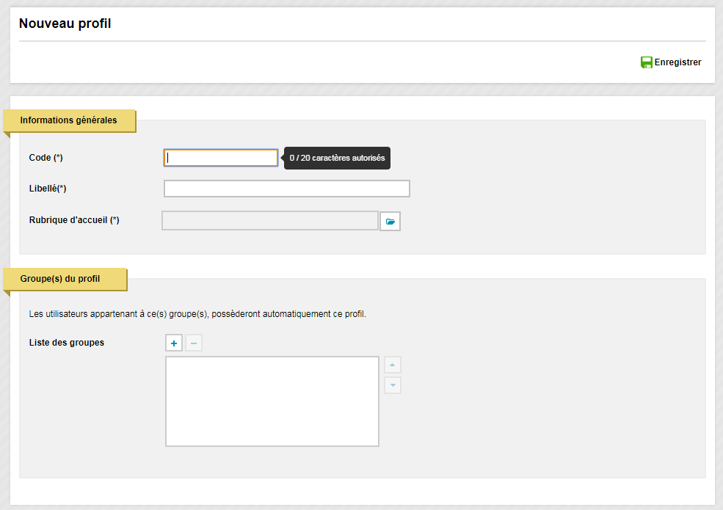
Task: Open the folder browser for Rubrique d'accueil
Action: click(x=390, y=222)
